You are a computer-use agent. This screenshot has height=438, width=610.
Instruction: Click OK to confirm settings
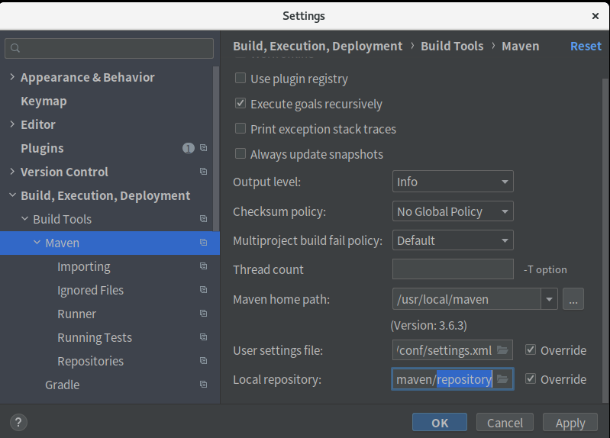pyautogui.click(x=440, y=423)
